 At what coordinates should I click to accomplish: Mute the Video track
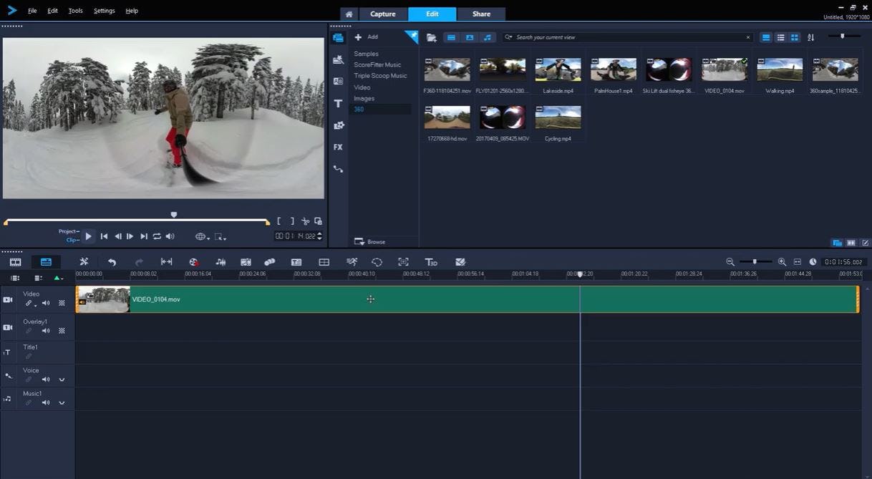pos(45,302)
